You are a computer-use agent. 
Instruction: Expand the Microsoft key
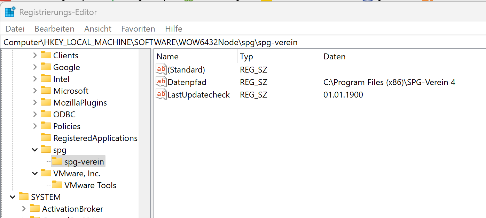tap(35, 91)
